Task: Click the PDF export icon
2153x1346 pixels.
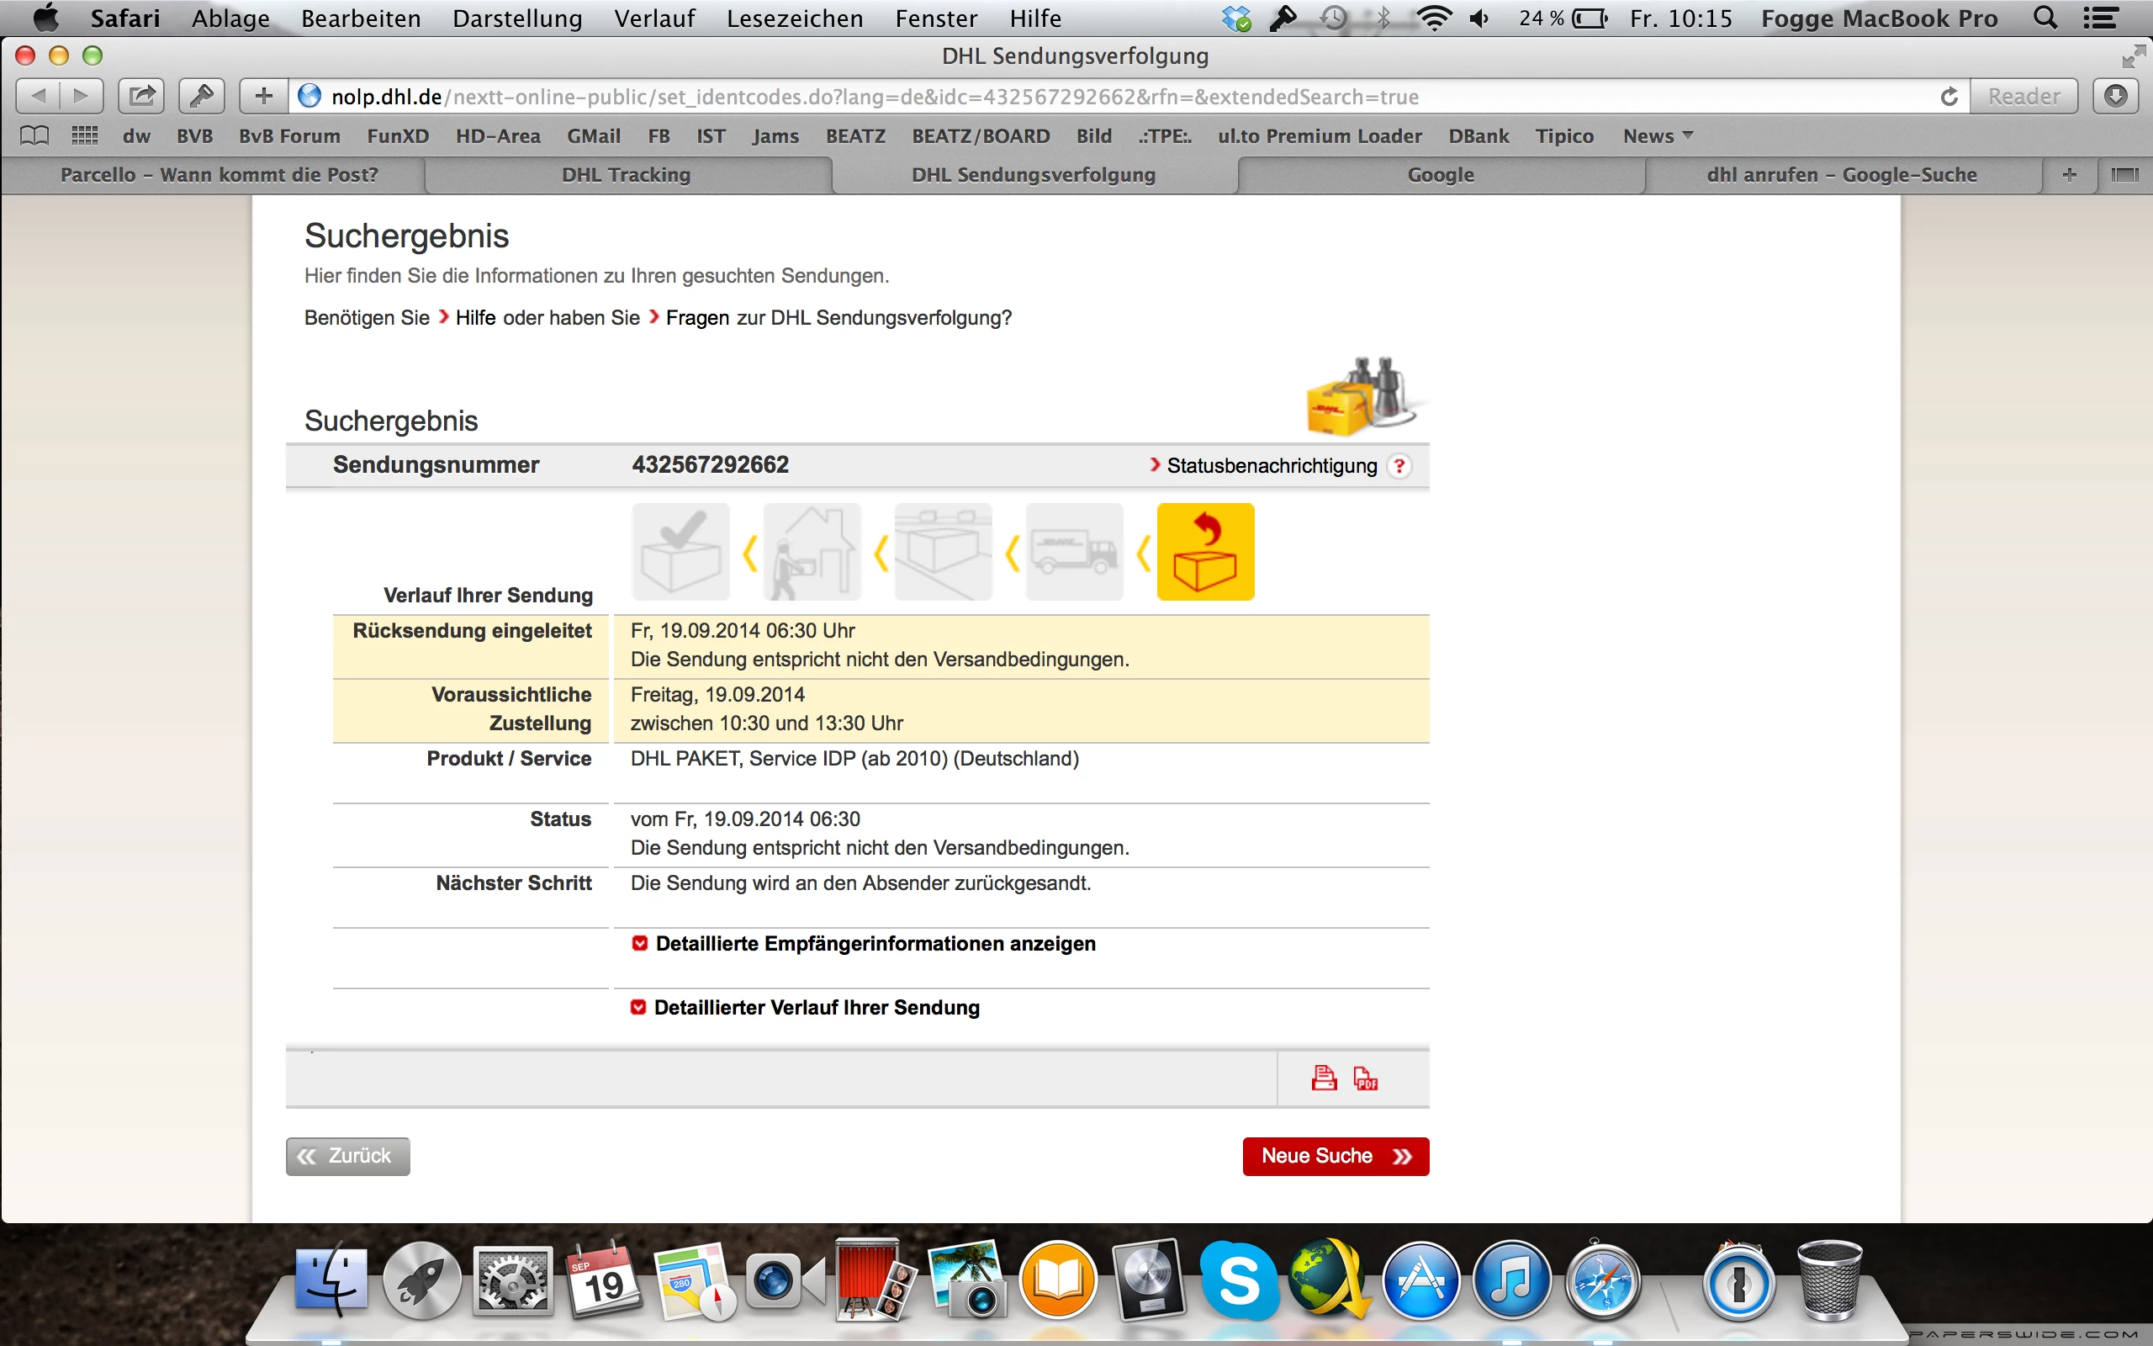Action: (x=1365, y=1078)
